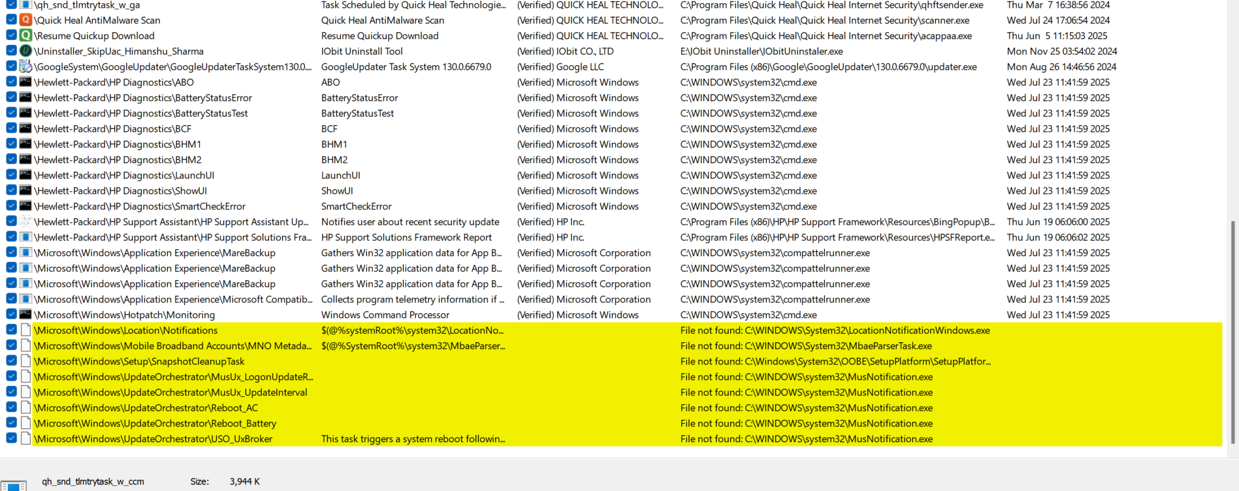Viewport: 1239px width, 491px height.
Task: Click file icon of UpdateOrchestrator\Reboot_AC
Action: tap(25, 407)
